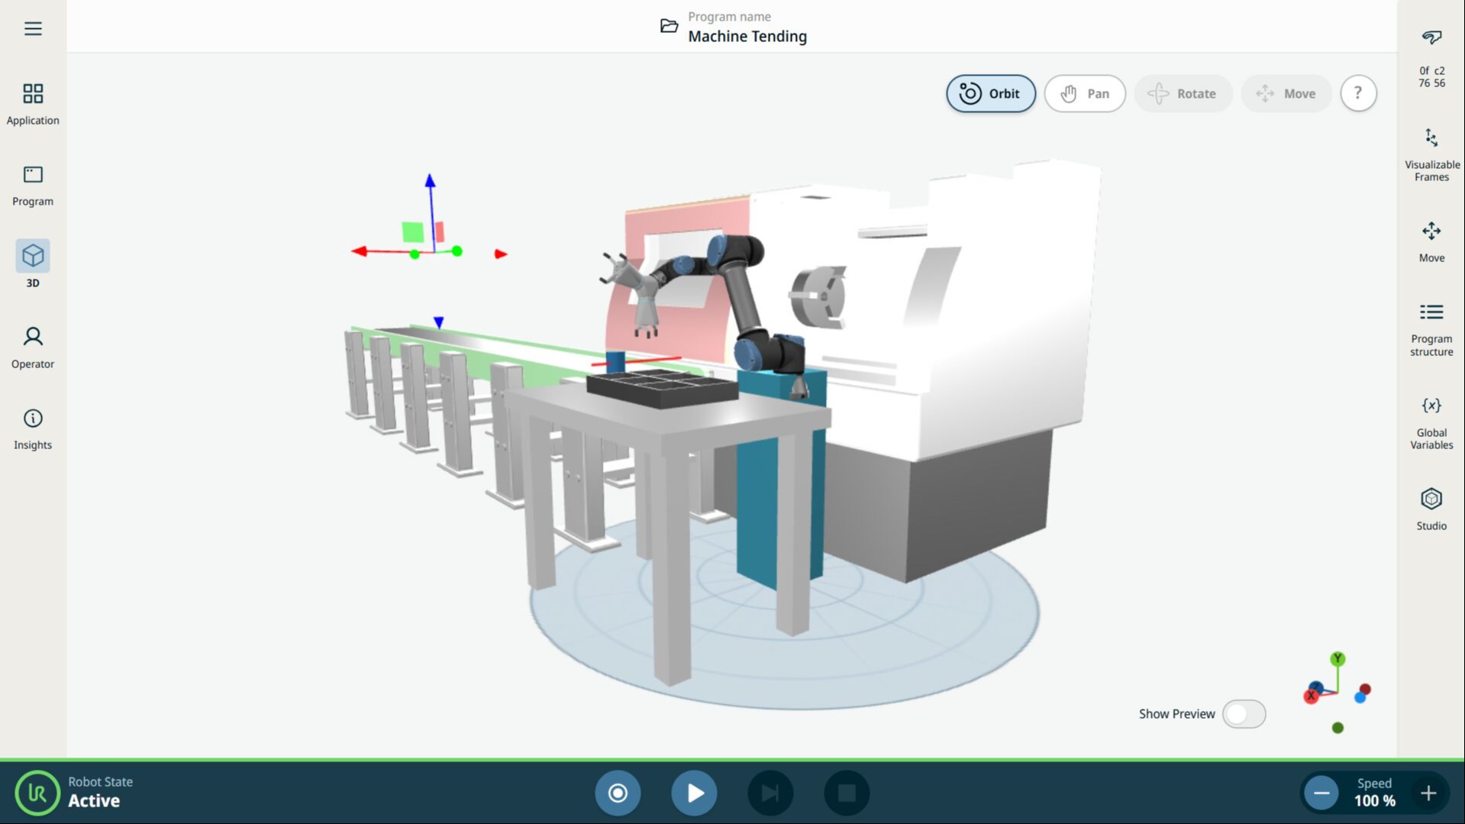This screenshot has height=824, width=1465.
Task: Select the Orbit view tab
Action: (x=990, y=93)
